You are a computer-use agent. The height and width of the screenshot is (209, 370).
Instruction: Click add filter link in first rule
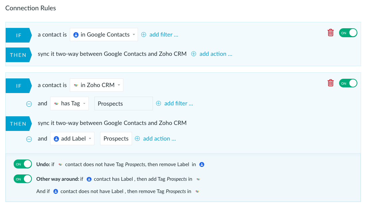pyautogui.click(x=164, y=35)
